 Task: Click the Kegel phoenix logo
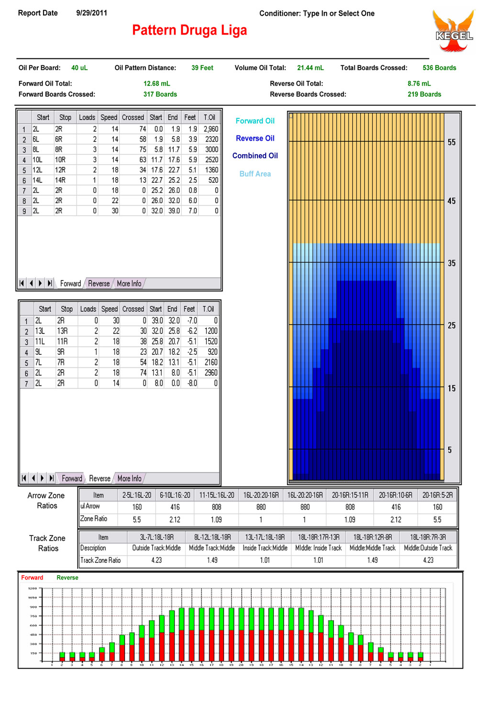(x=454, y=31)
